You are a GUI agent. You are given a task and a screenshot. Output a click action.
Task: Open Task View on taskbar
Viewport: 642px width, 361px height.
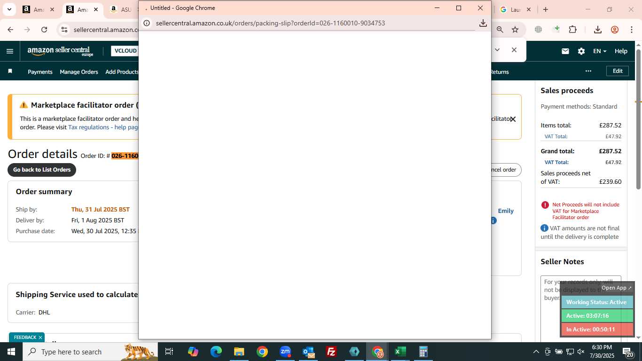(x=169, y=352)
